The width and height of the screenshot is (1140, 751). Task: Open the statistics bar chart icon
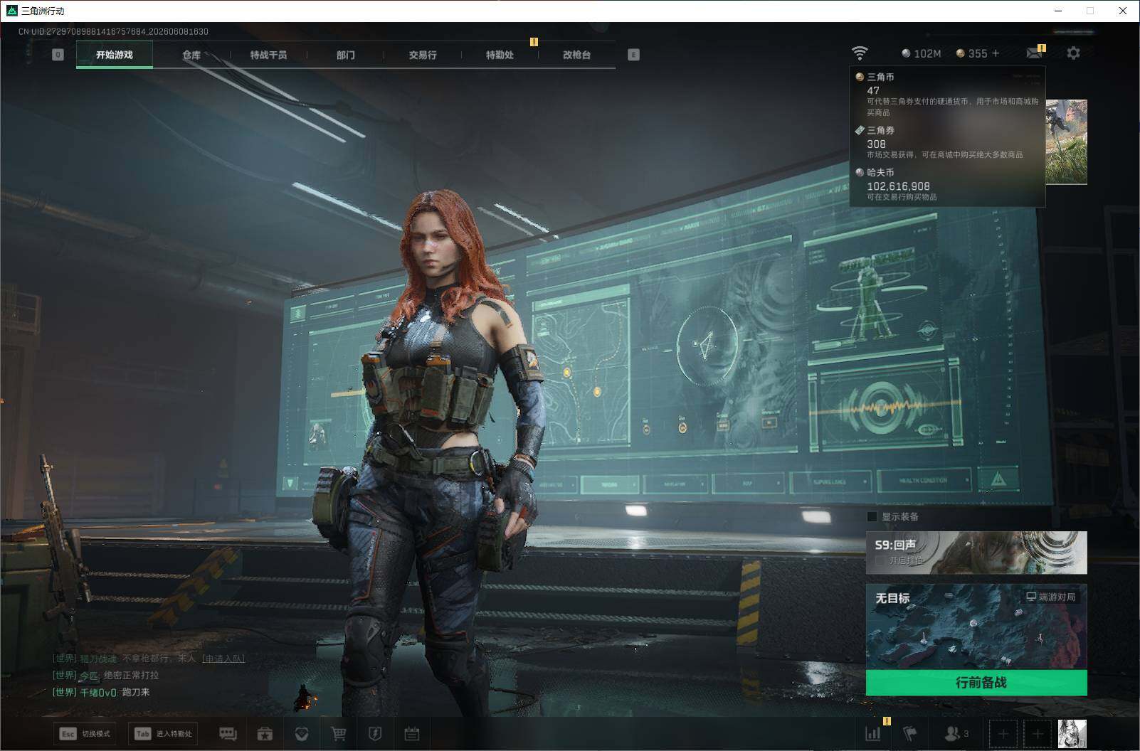pyautogui.click(x=873, y=733)
